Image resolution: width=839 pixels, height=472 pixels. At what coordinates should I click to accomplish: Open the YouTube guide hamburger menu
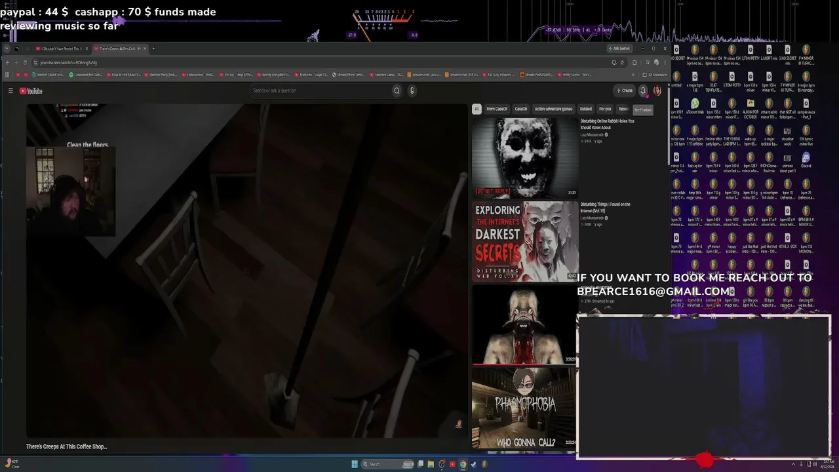pos(10,91)
